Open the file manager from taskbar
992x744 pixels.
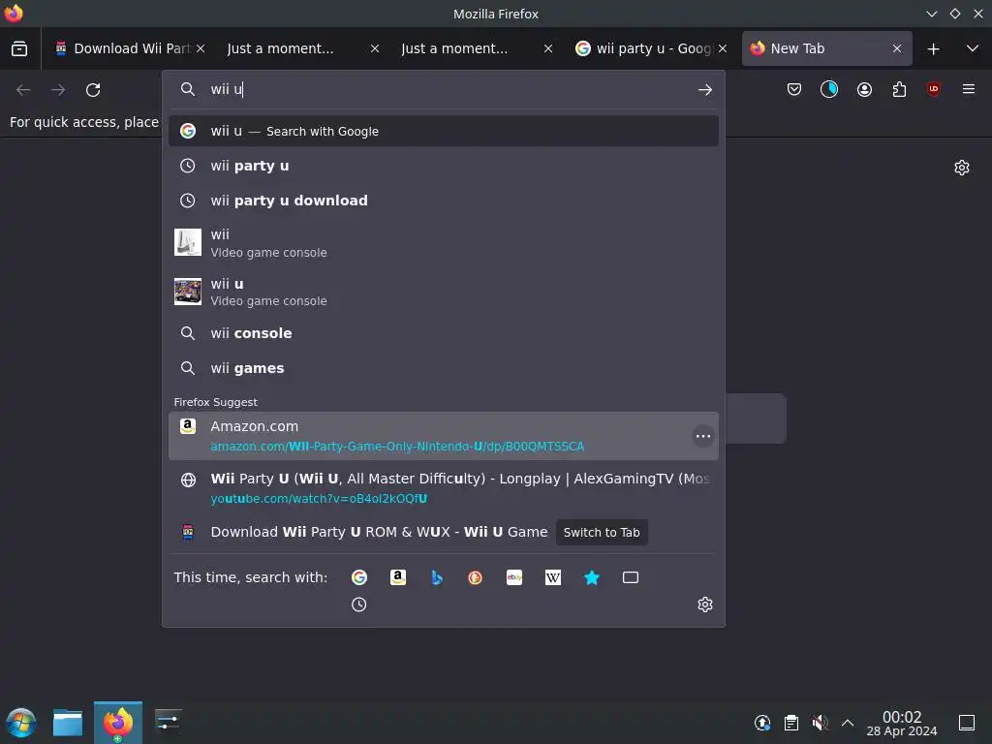(68, 723)
